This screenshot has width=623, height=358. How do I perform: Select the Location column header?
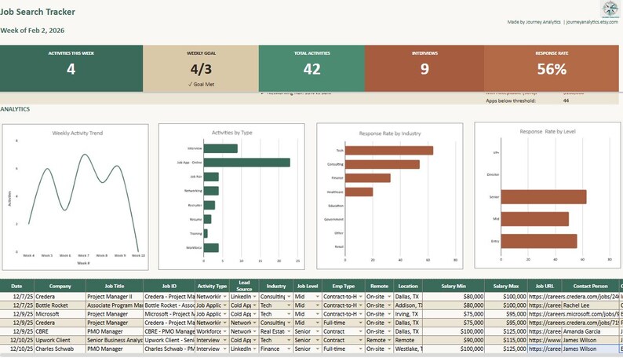pos(408,286)
